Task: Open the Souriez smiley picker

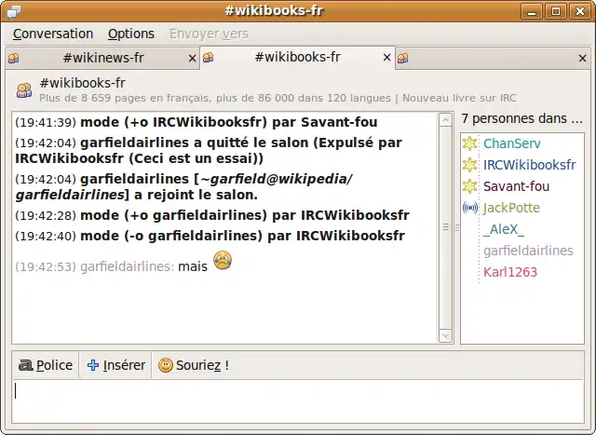Action: click(x=193, y=365)
